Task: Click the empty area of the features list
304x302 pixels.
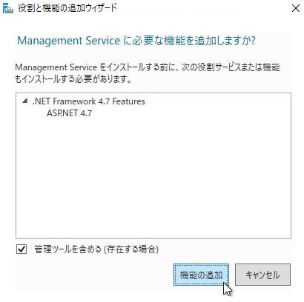Action: (153, 178)
